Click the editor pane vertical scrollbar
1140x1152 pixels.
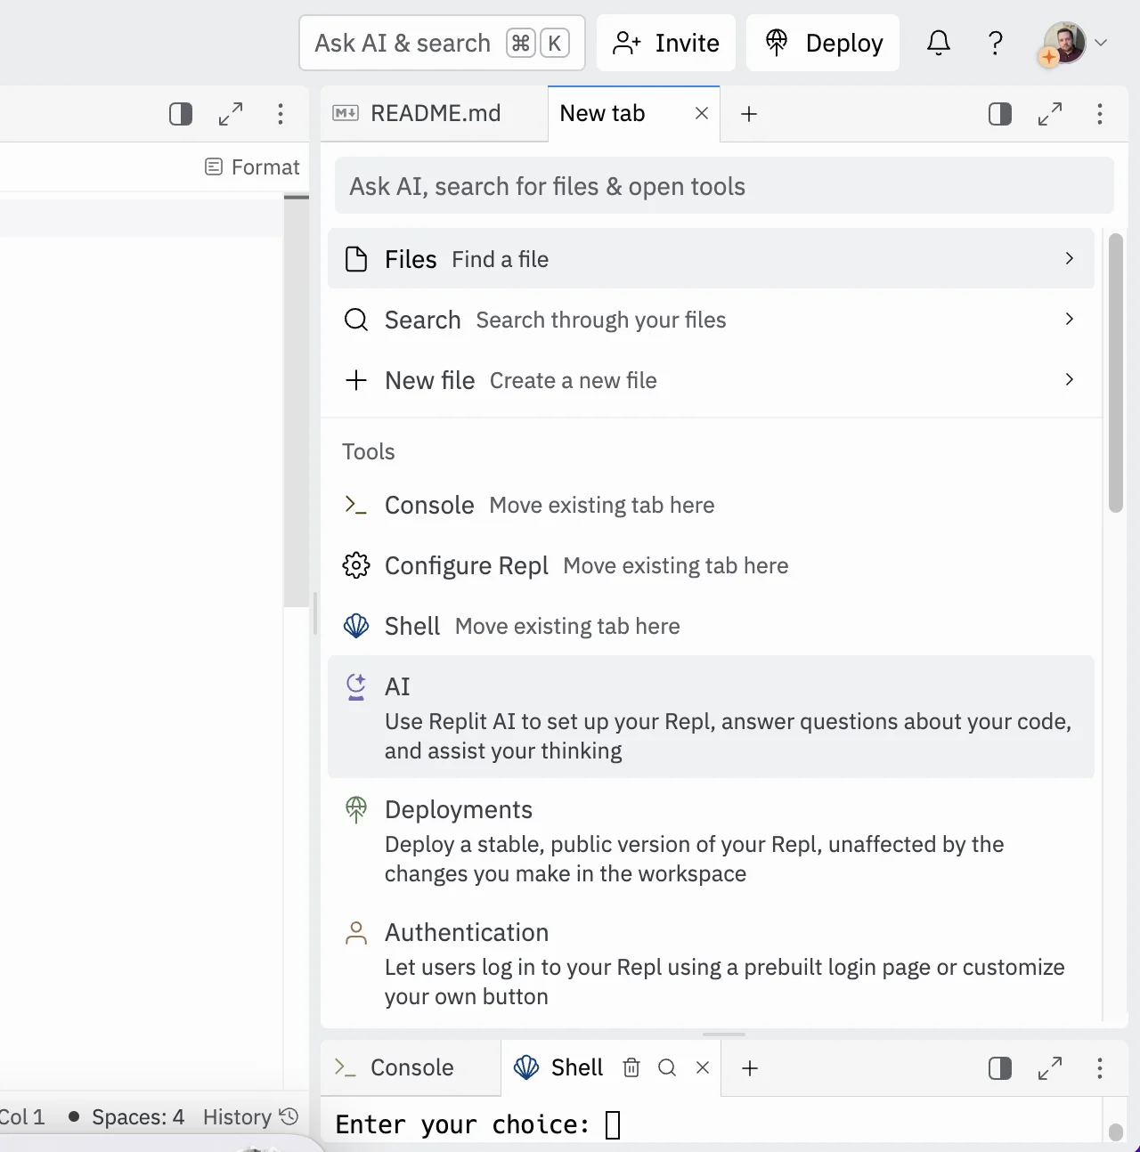pos(297,401)
